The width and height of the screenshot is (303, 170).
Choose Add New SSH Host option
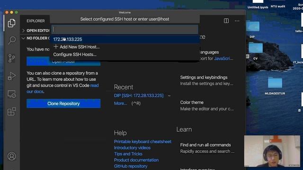click(x=125, y=47)
